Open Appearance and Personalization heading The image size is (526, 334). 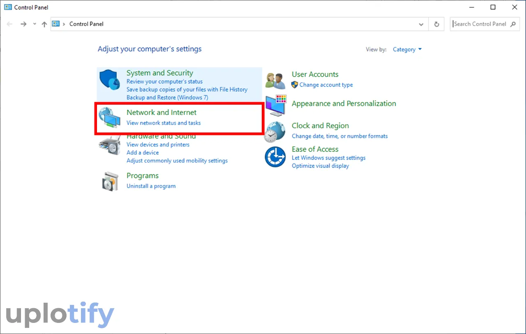pyautogui.click(x=344, y=103)
